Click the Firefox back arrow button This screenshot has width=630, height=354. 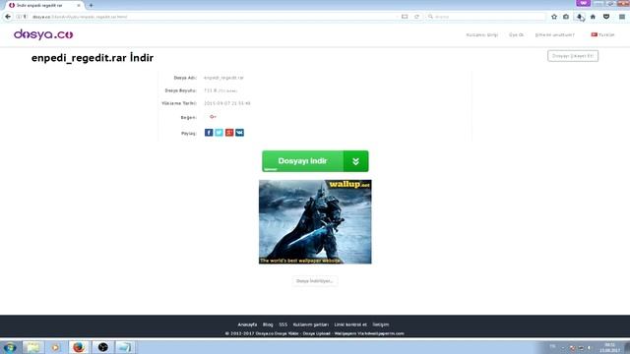pyautogui.click(x=8, y=17)
